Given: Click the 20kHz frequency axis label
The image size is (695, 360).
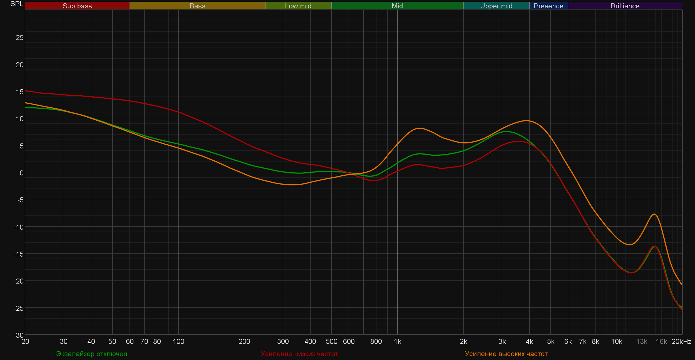Looking at the screenshot, I should tap(681, 342).
